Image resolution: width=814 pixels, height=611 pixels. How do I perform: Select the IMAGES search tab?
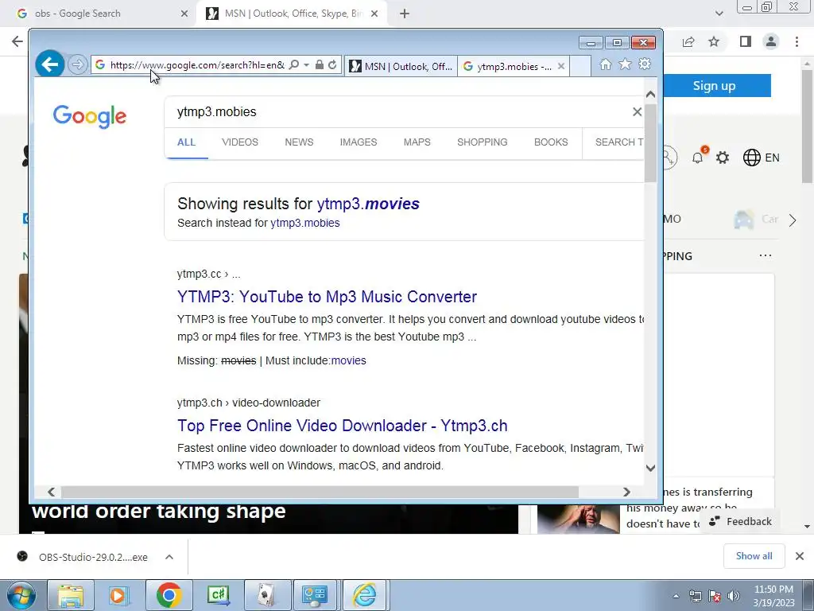tap(359, 142)
